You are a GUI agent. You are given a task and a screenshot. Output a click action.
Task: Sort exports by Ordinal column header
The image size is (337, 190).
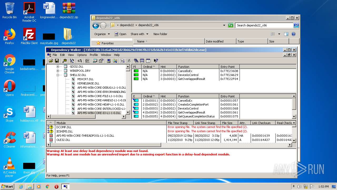pyautogui.click(x=151, y=96)
